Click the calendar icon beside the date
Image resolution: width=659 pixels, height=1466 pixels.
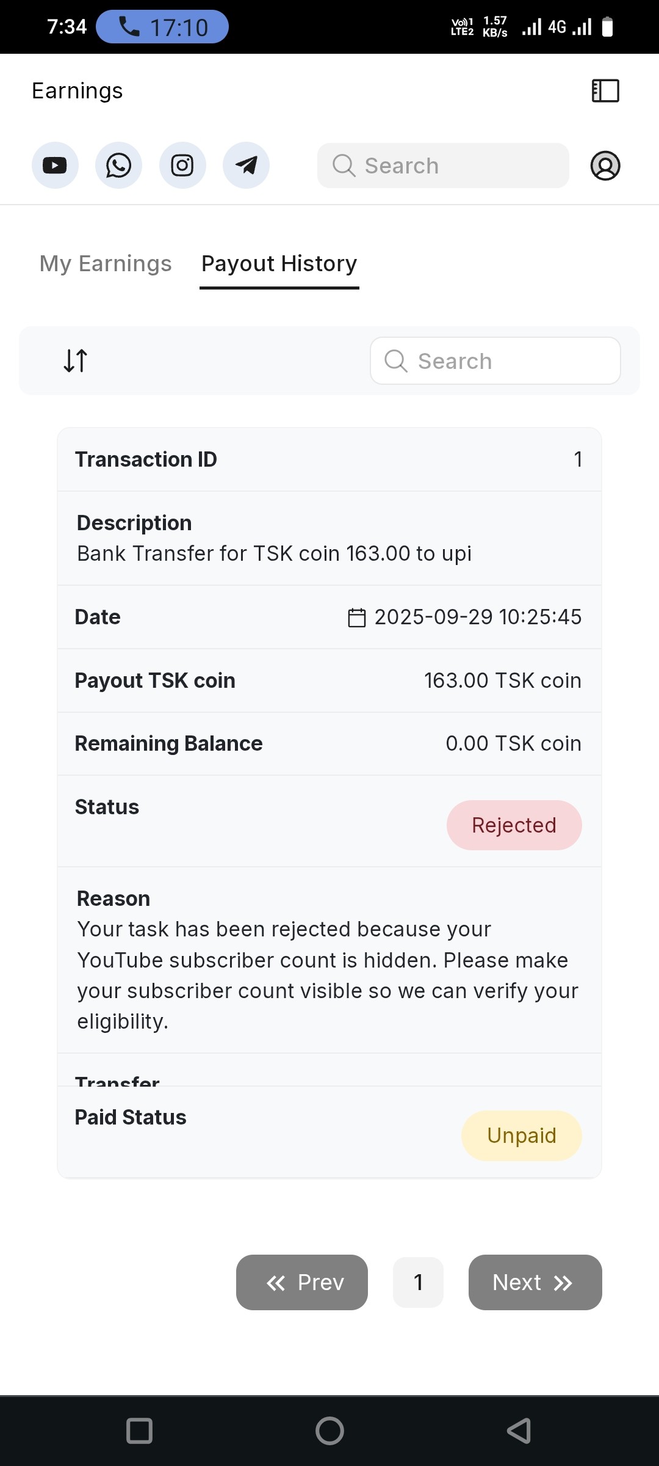coord(356,618)
